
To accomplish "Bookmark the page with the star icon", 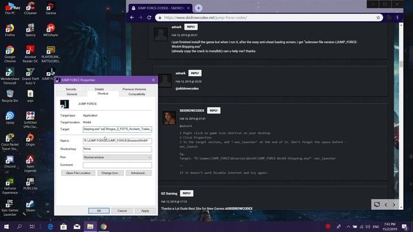I will coord(378,17).
